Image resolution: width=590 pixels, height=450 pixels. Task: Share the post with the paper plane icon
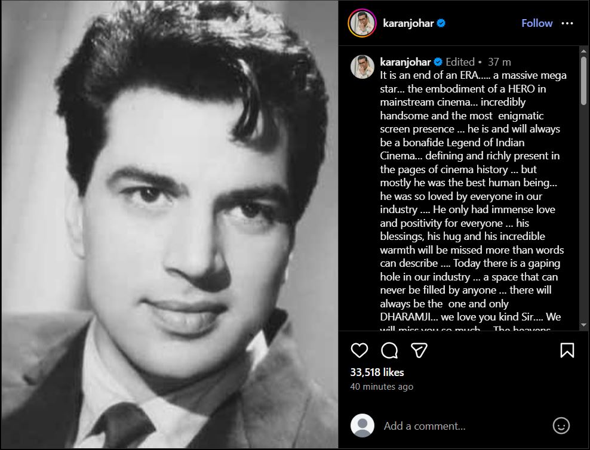coord(420,350)
